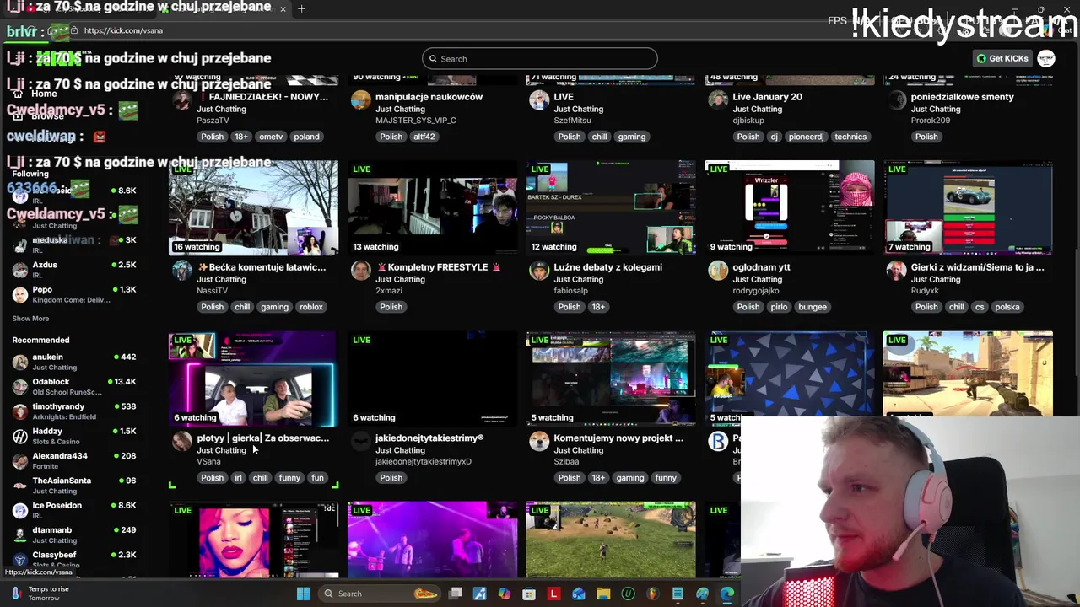The height and width of the screenshot is (607, 1080).
Task: Open TheAsianSanta in Recommended channels
Action: (x=74, y=486)
